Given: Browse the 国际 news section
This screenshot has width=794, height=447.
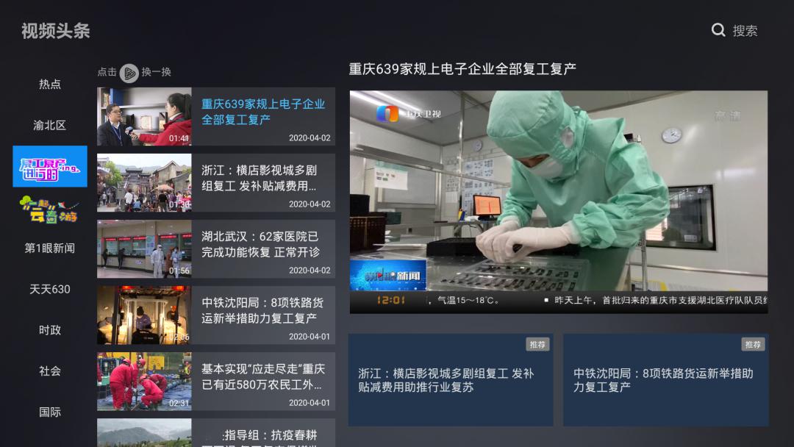Looking at the screenshot, I should click(49, 412).
